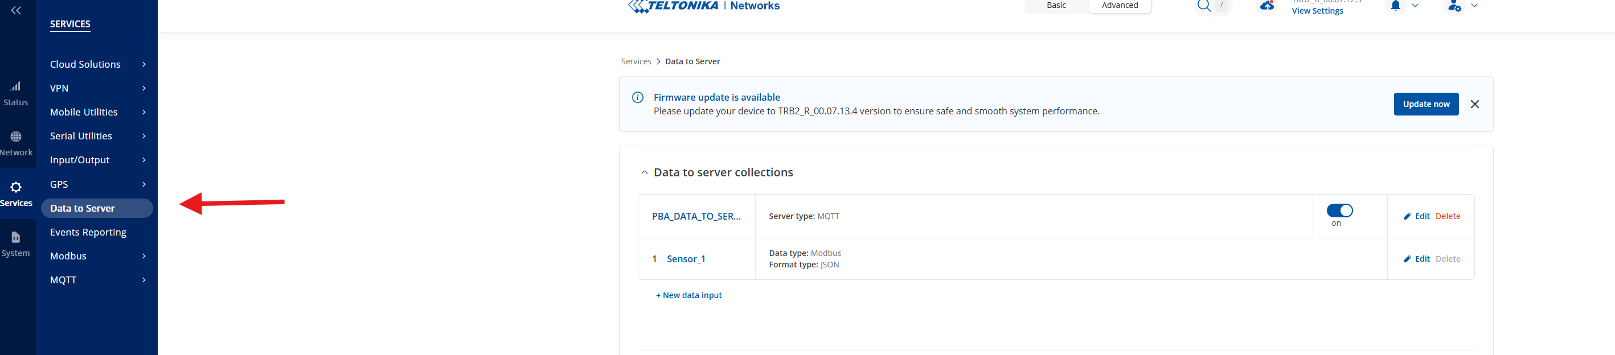The height and width of the screenshot is (355, 1615).
Task: Click the SERVICES sidebar heading
Action: coord(69,24)
